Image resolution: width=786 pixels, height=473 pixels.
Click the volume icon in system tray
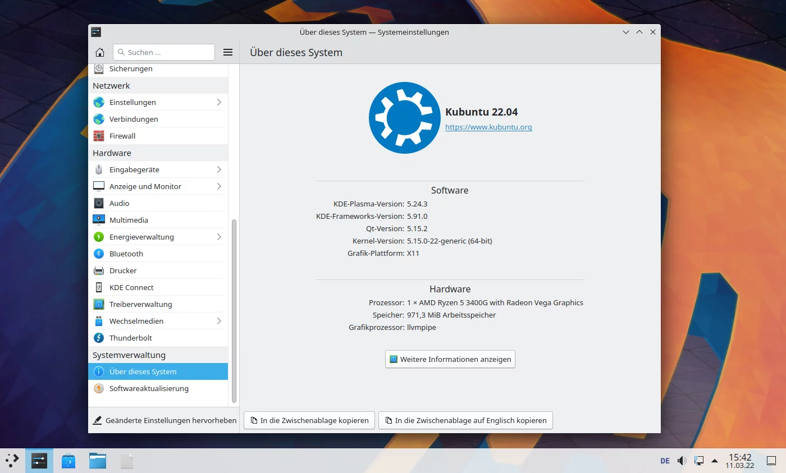(682, 461)
